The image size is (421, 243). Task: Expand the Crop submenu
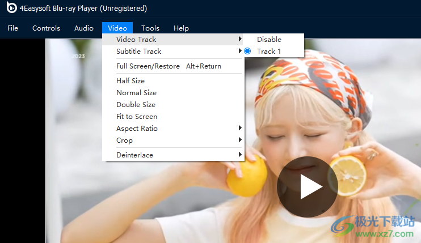coord(173,140)
